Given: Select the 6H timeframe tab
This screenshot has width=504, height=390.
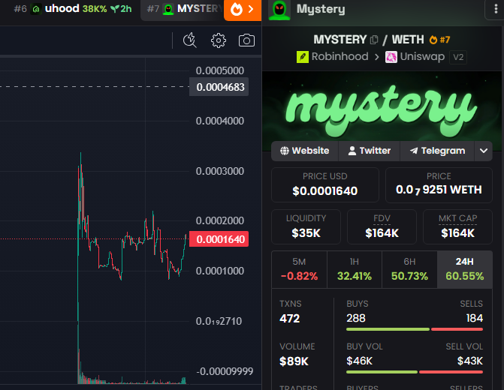Looking at the screenshot, I should [409, 270].
